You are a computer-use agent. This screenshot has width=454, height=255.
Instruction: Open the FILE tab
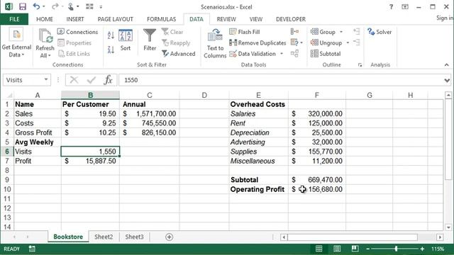point(14,19)
